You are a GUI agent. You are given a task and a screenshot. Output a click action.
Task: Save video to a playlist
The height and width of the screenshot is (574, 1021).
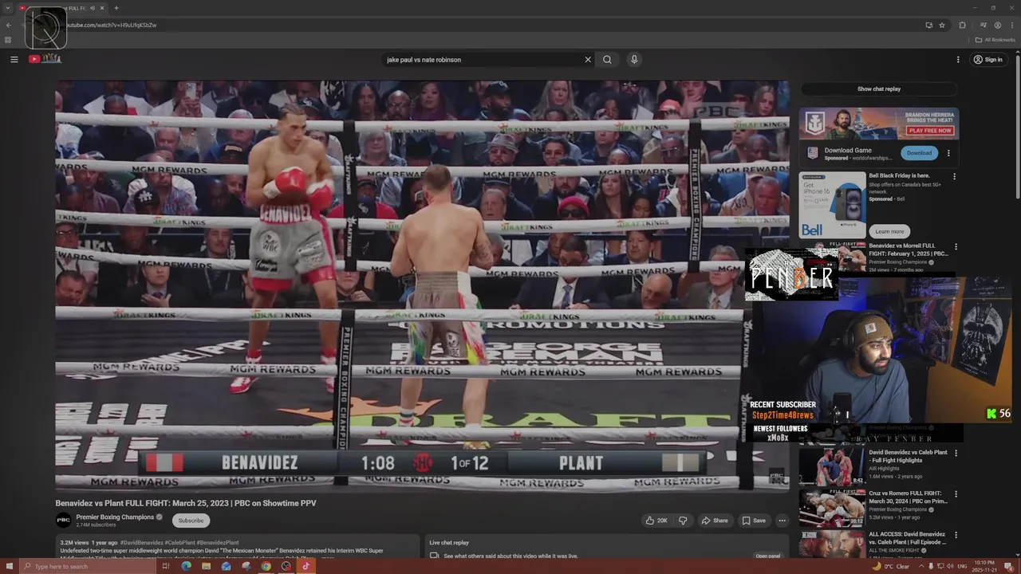click(754, 521)
